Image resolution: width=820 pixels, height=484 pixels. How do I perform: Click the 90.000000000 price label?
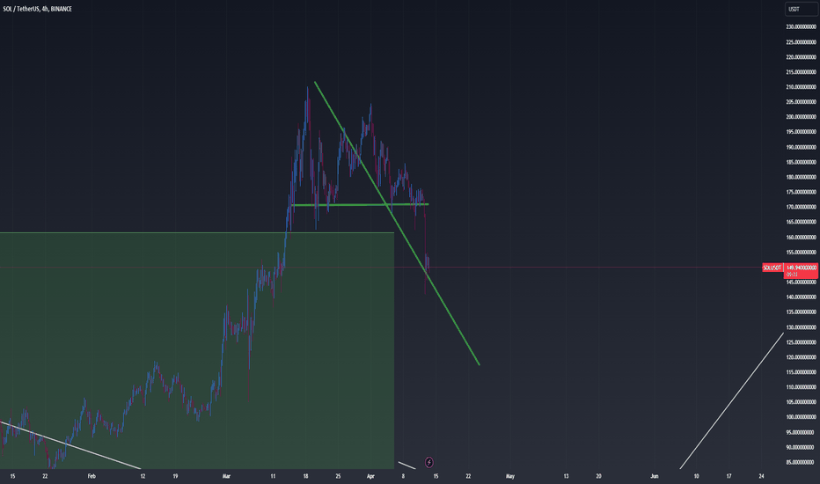(802, 447)
